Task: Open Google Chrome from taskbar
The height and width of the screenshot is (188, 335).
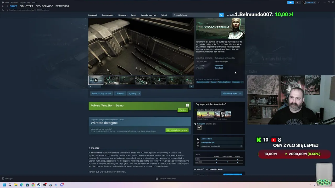Action: pos(33,185)
